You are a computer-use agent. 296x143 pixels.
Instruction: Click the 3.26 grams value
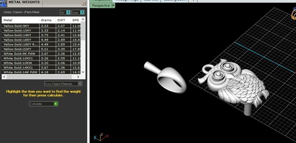tap(44, 58)
